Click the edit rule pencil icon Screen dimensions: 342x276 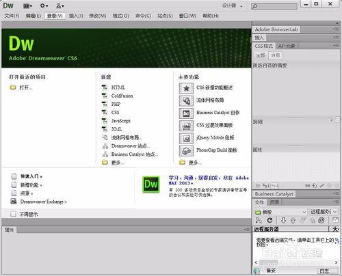pos(322,186)
